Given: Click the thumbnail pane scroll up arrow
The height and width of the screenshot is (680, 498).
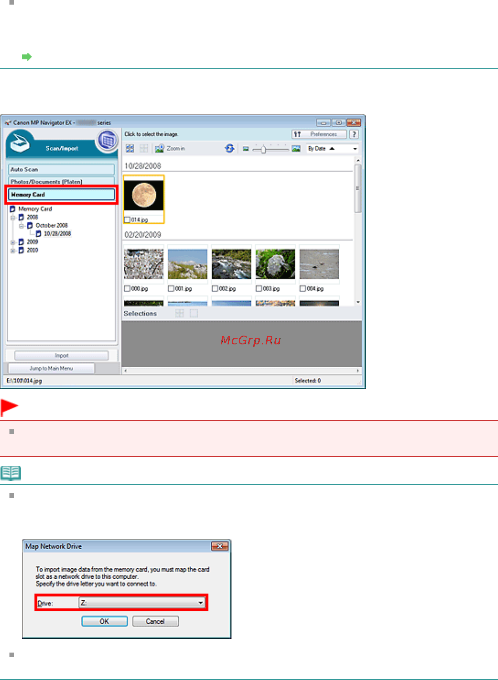Looking at the screenshot, I should click(358, 160).
